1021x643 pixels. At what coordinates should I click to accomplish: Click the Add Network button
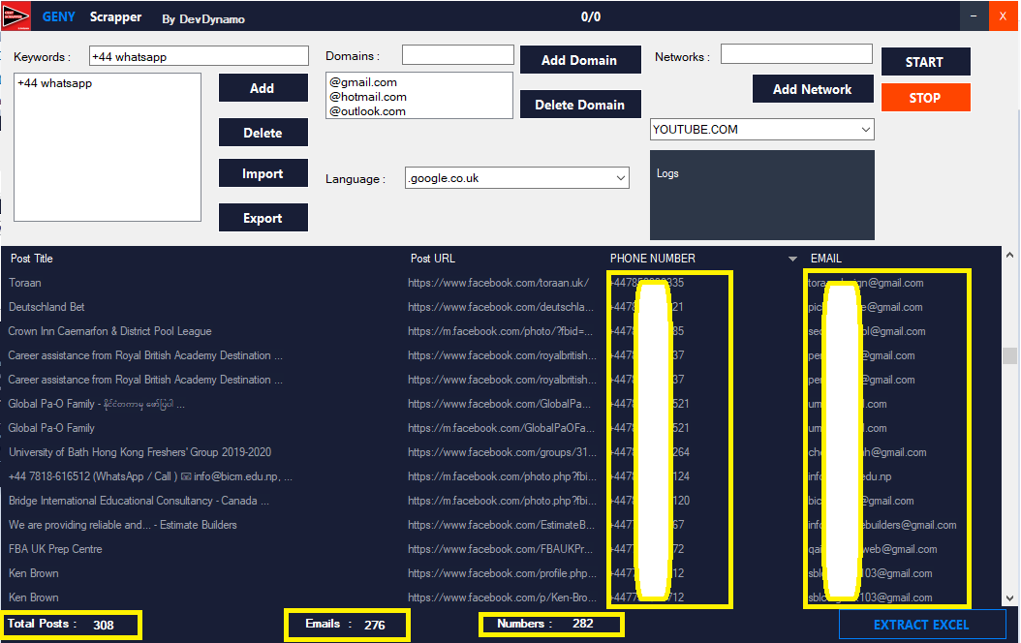click(813, 89)
